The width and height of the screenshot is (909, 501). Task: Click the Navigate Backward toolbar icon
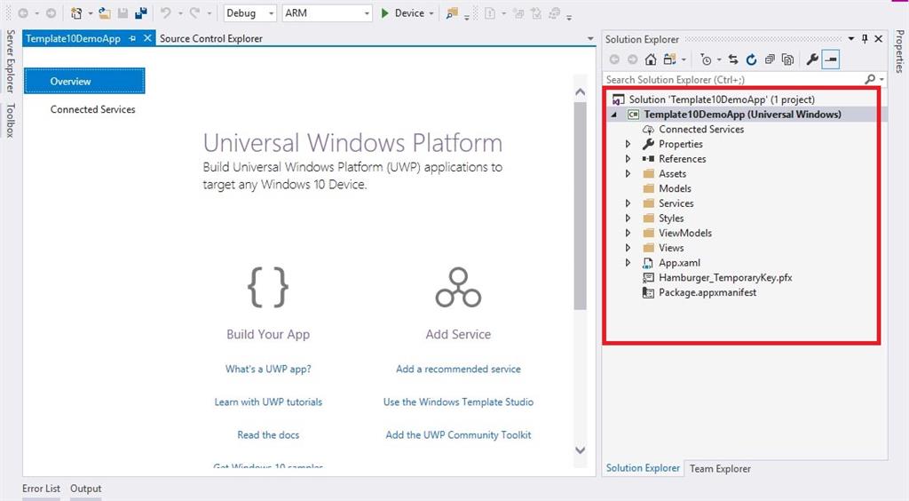point(23,12)
